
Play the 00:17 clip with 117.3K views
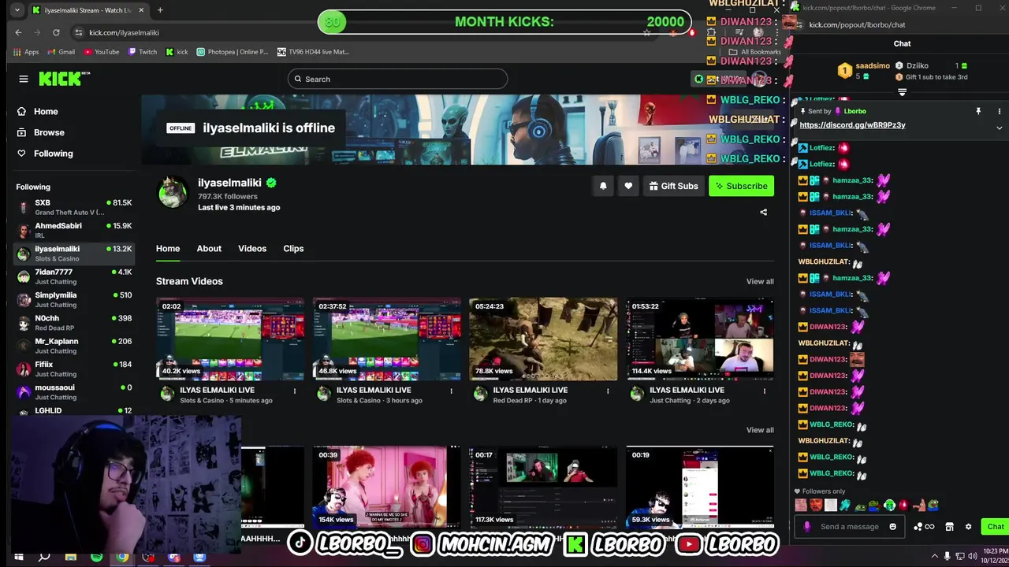click(543, 487)
